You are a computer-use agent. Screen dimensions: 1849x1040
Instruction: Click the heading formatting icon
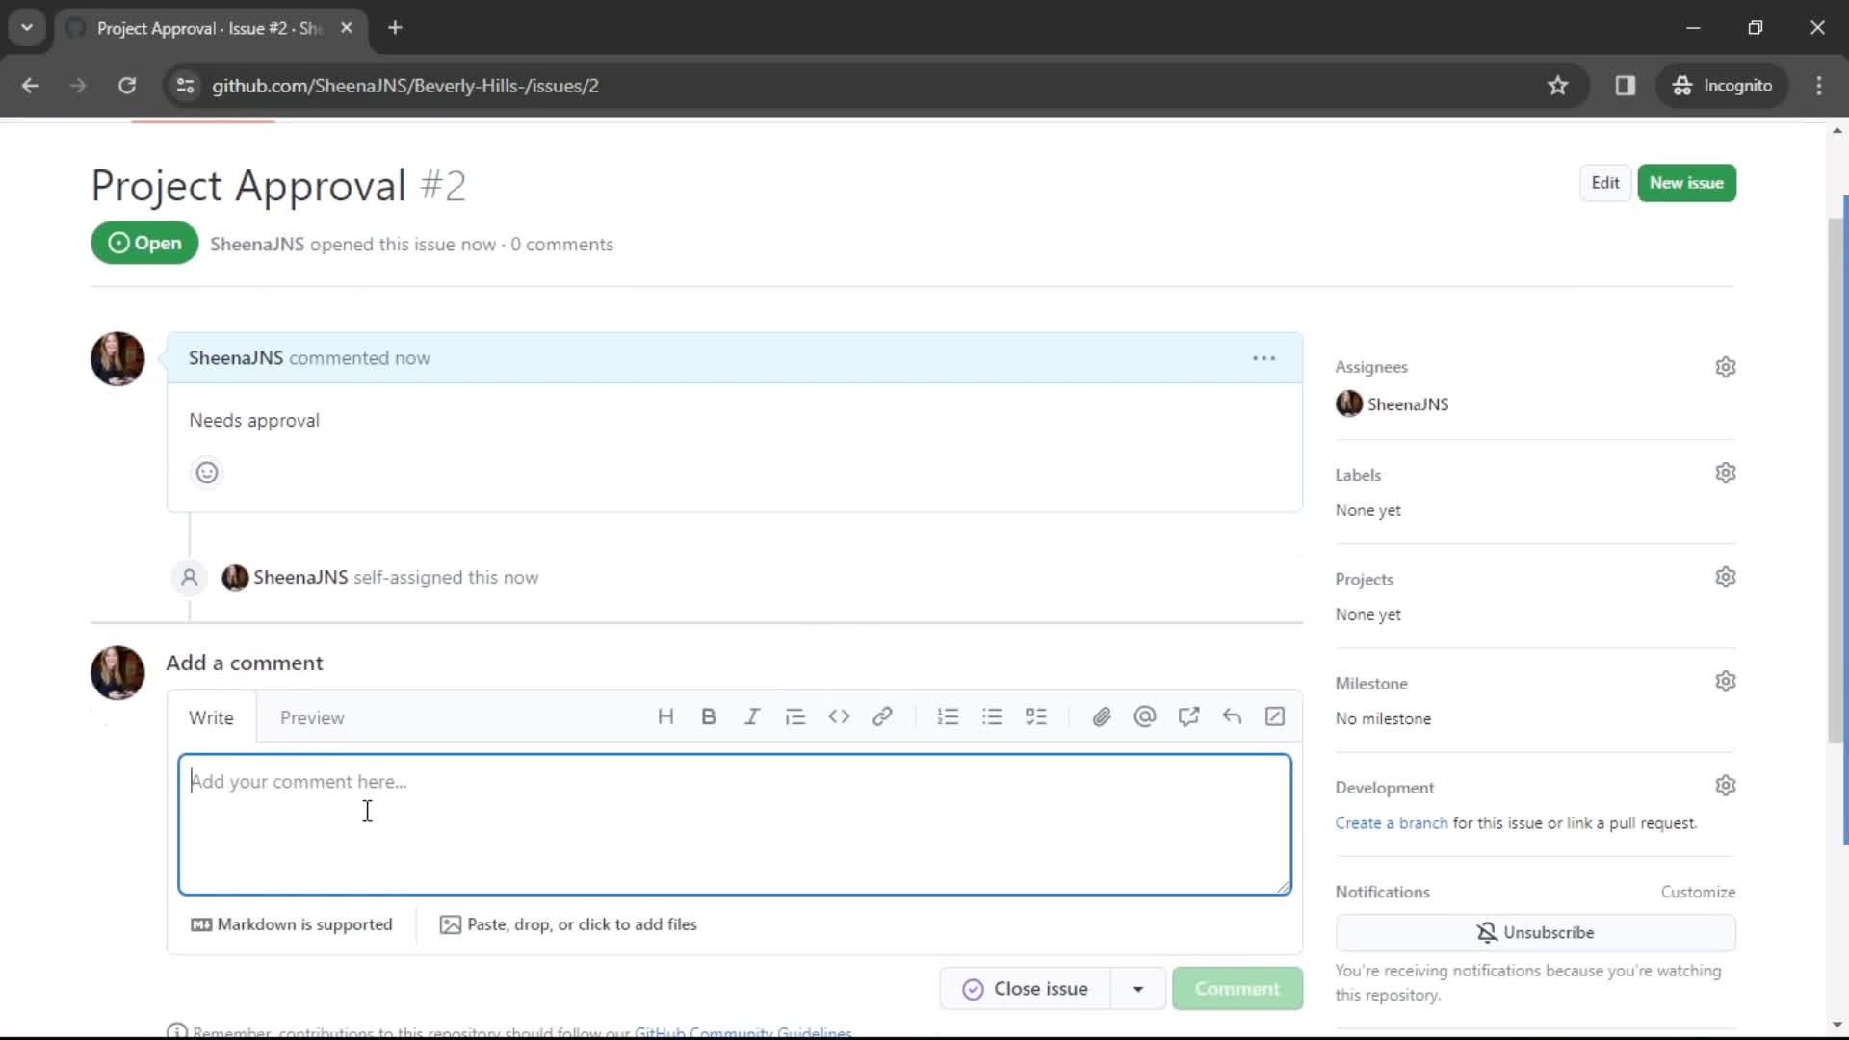(x=665, y=716)
